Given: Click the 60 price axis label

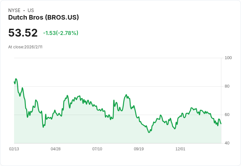Looking at the screenshot, I should pyautogui.click(x=227, y=115).
